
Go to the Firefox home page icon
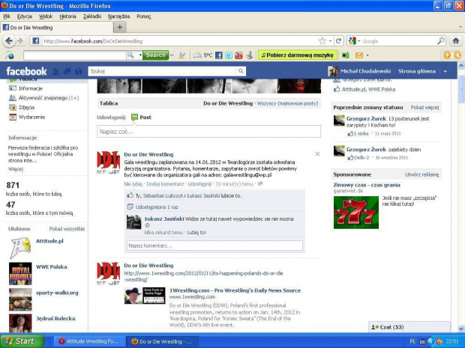click(456, 41)
